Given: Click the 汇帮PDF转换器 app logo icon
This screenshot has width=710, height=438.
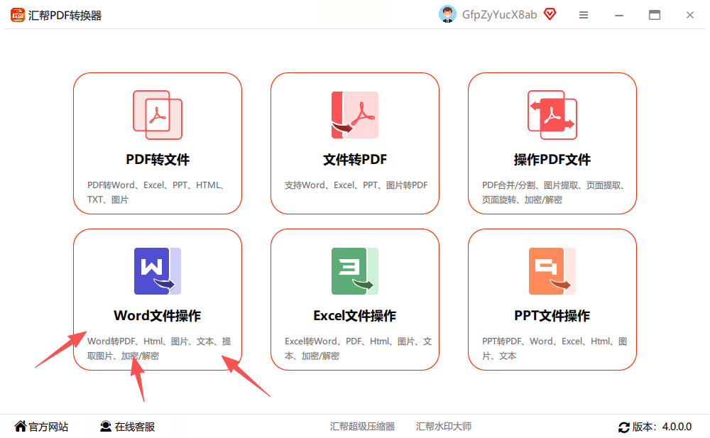Looking at the screenshot, I should click(18, 15).
